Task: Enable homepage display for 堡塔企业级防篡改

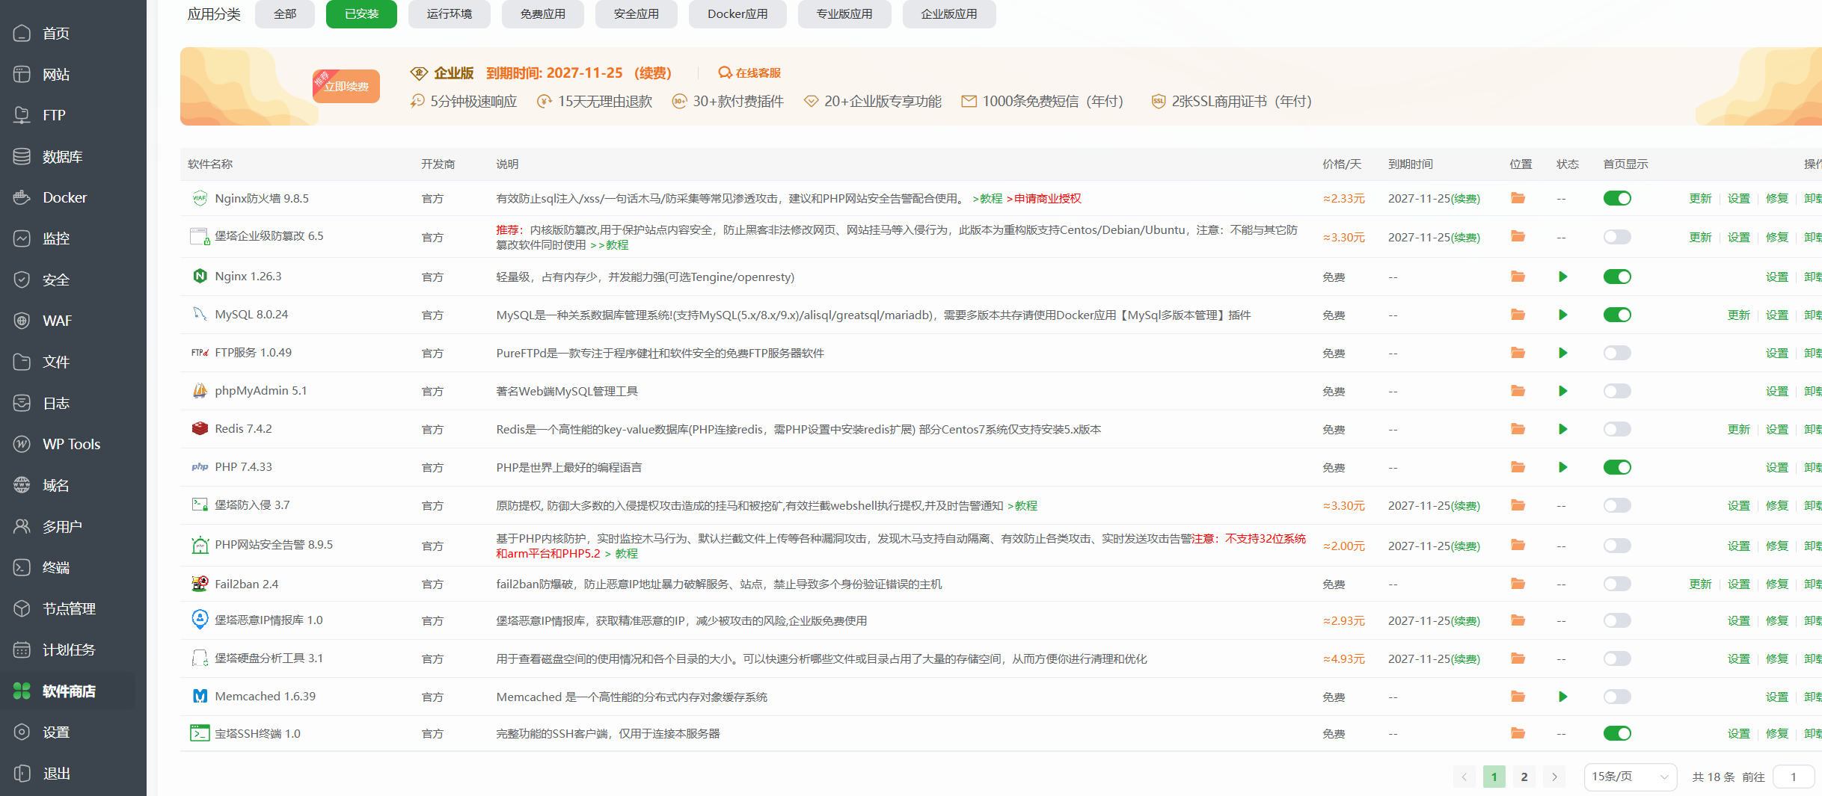Action: click(x=1617, y=237)
